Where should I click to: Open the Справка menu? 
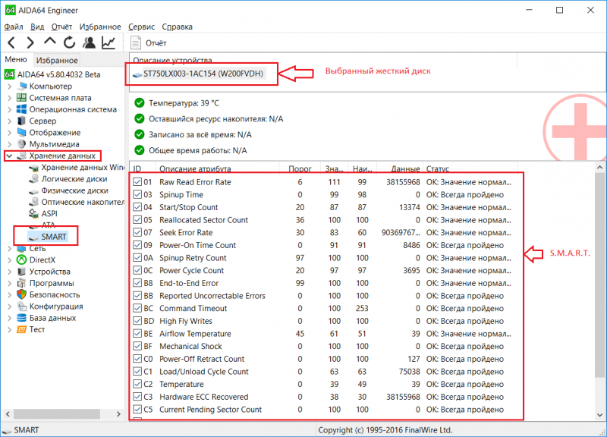177,27
